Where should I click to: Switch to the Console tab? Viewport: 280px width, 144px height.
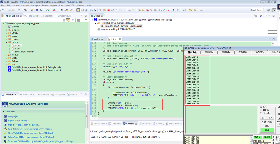[128, 124]
